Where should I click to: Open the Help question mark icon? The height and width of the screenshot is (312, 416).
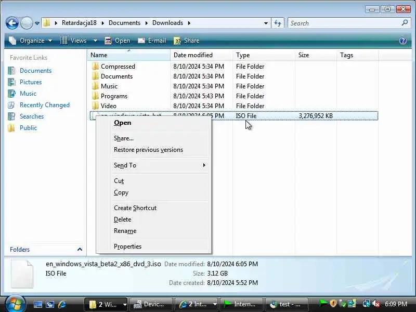click(402, 41)
